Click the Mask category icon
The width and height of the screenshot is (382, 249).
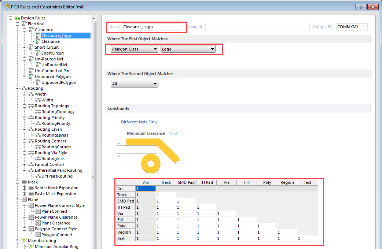tap(24, 182)
